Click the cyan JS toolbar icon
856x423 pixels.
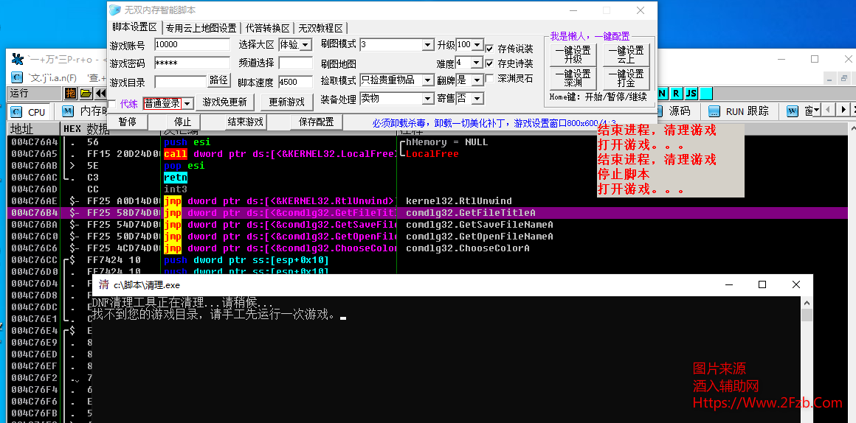(x=691, y=93)
